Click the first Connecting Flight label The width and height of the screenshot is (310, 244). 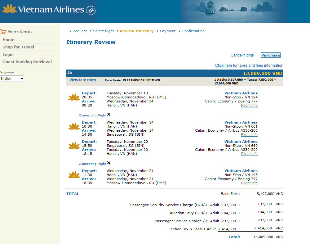pyautogui.click(x=92, y=115)
